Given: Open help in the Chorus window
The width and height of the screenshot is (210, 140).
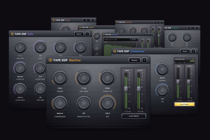Looking at the screenshot, I should point(197,28).
